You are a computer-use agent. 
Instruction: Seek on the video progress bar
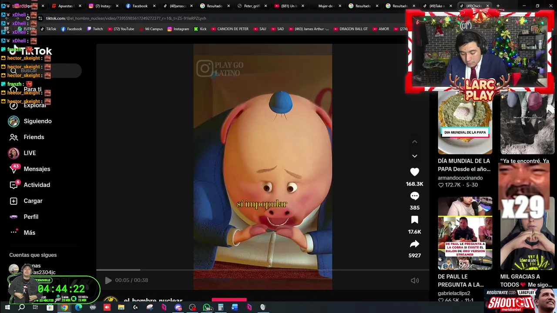click(263, 270)
